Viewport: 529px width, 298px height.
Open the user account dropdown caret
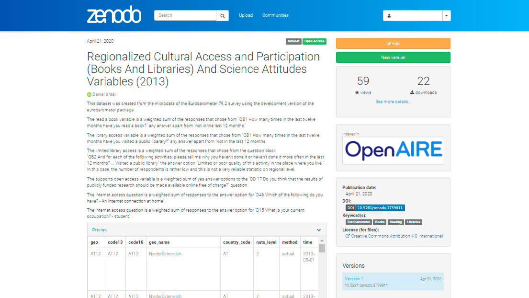point(446,16)
